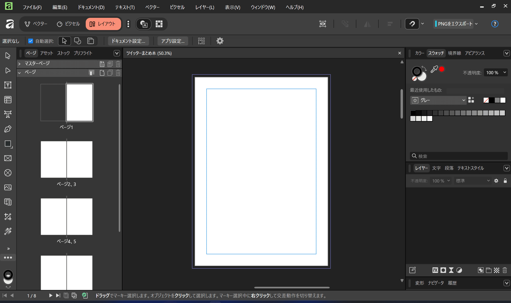Switch to the ベクター studio mode

(x=36, y=24)
